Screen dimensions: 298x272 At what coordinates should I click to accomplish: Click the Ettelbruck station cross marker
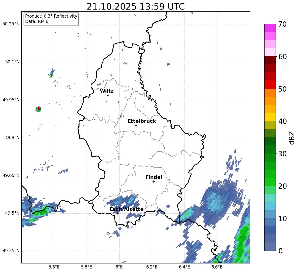tap(136, 125)
